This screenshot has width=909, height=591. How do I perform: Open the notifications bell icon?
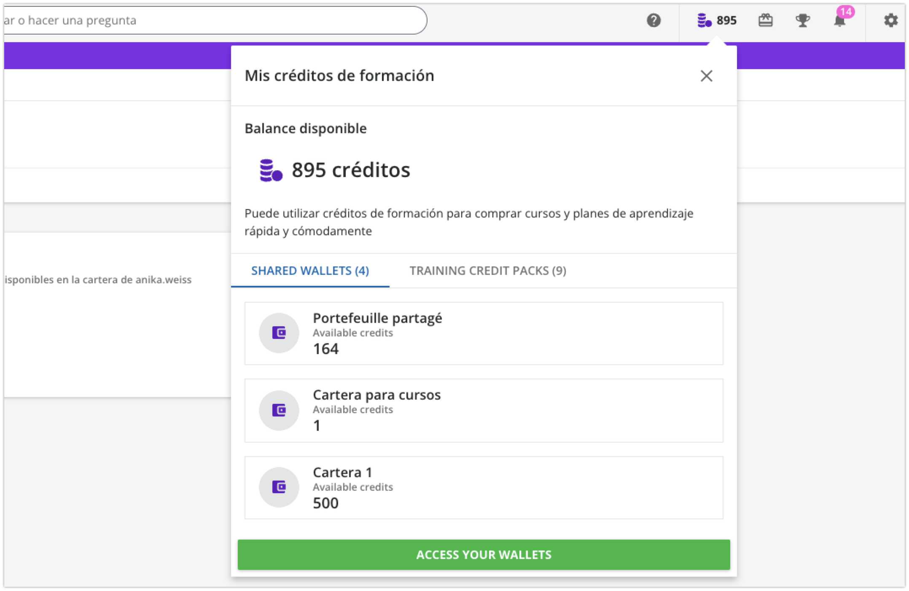point(839,22)
